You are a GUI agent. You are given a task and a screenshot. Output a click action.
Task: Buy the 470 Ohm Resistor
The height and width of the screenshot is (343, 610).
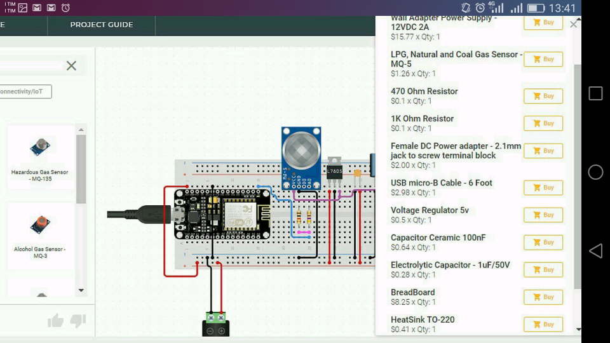[x=543, y=96]
